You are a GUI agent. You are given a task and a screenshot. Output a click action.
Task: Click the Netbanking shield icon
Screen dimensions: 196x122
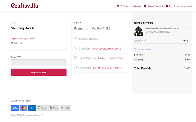75,67
